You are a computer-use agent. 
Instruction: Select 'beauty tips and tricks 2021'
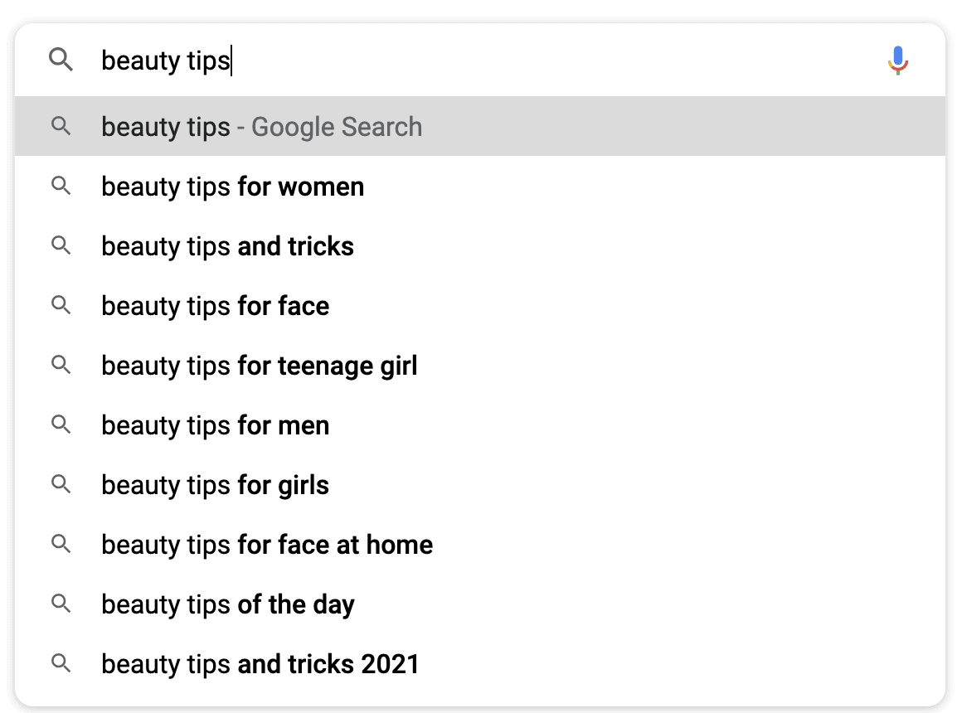point(260,664)
